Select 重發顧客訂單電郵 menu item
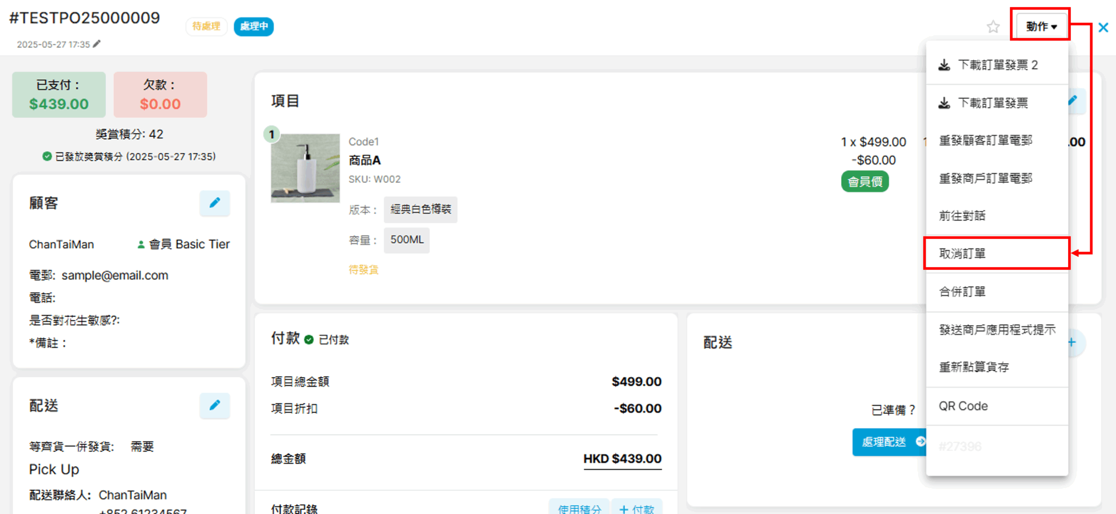This screenshot has width=1116, height=514. [985, 141]
